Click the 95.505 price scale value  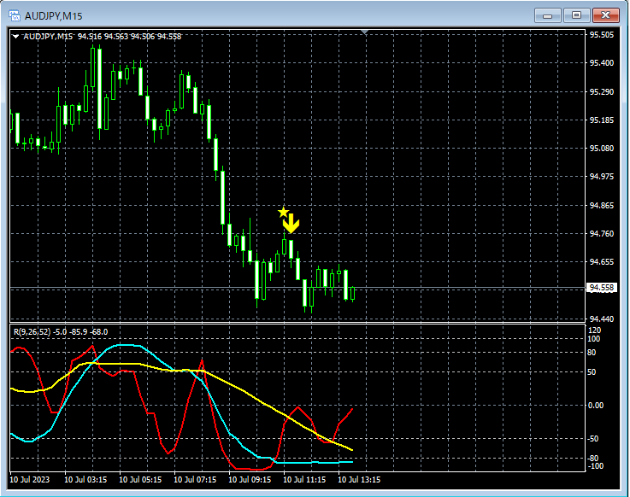click(602, 35)
